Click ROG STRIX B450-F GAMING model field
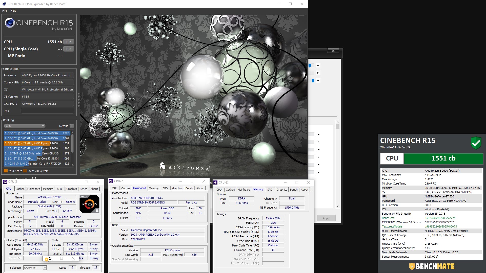Screen dimensions: 486x273 pos(154,202)
